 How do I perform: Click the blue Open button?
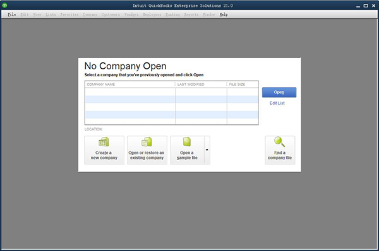pyautogui.click(x=279, y=92)
